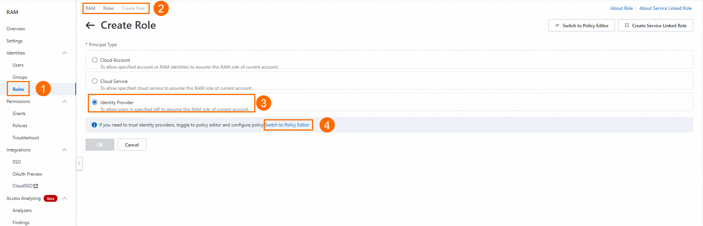Click the Create Service Linked Role button
This screenshot has height=226, width=703.
coord(655,25)
